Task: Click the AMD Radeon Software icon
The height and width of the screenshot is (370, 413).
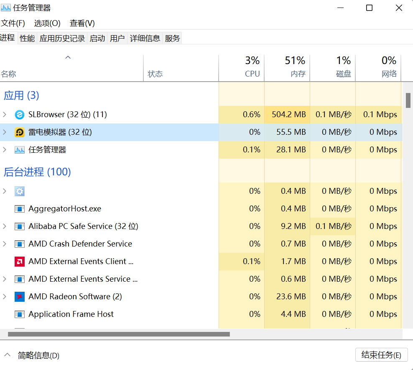Action: click(x=20, y=297)
